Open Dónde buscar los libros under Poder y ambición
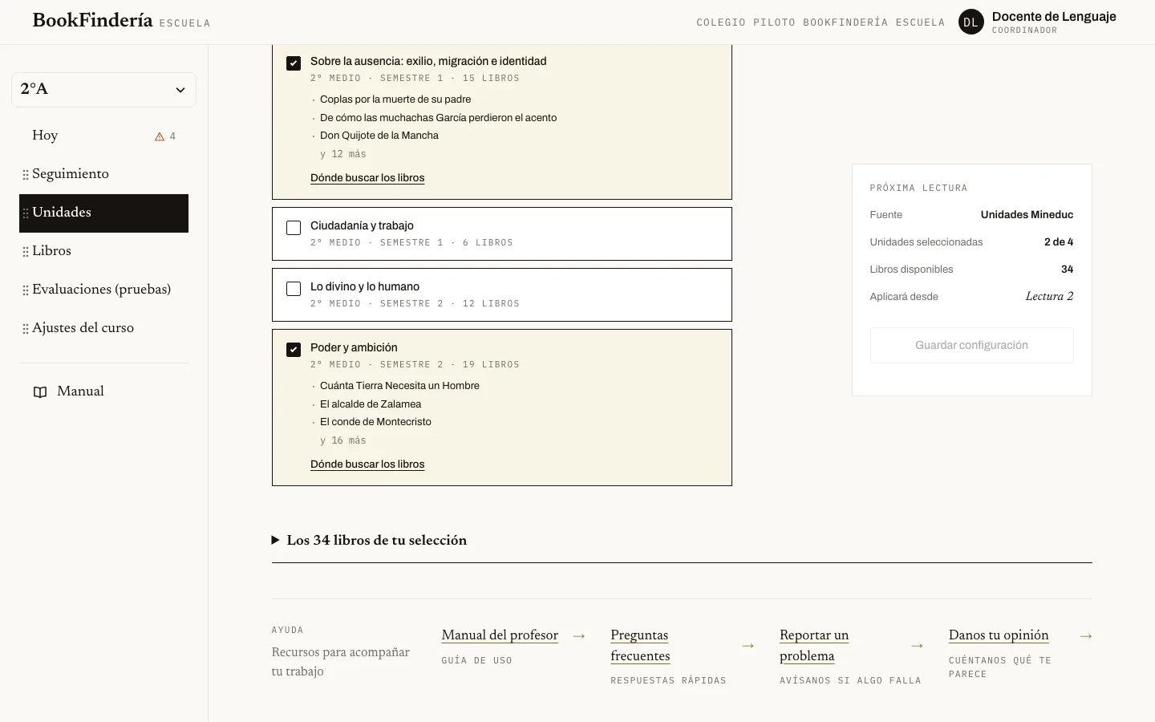Viewport: 1155px width, 722px height. click(x=367, y=464)
